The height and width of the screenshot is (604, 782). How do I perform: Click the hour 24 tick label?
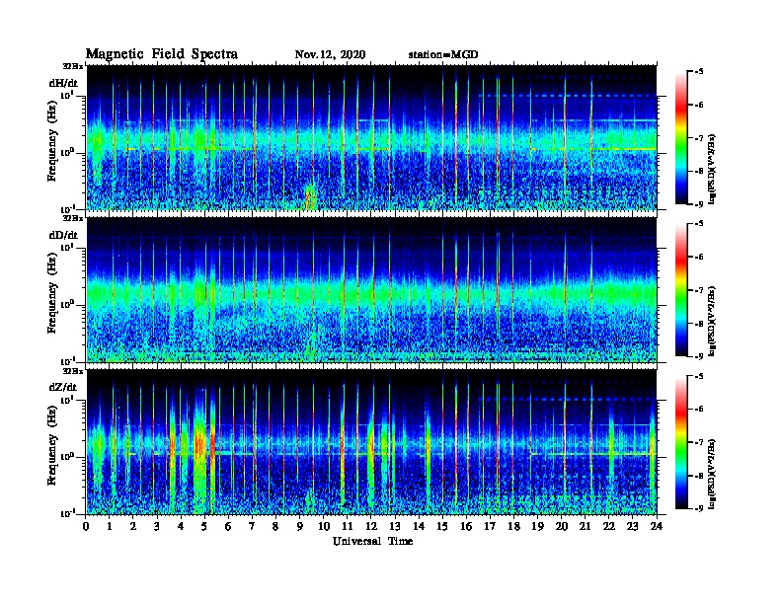click(657, 527)
